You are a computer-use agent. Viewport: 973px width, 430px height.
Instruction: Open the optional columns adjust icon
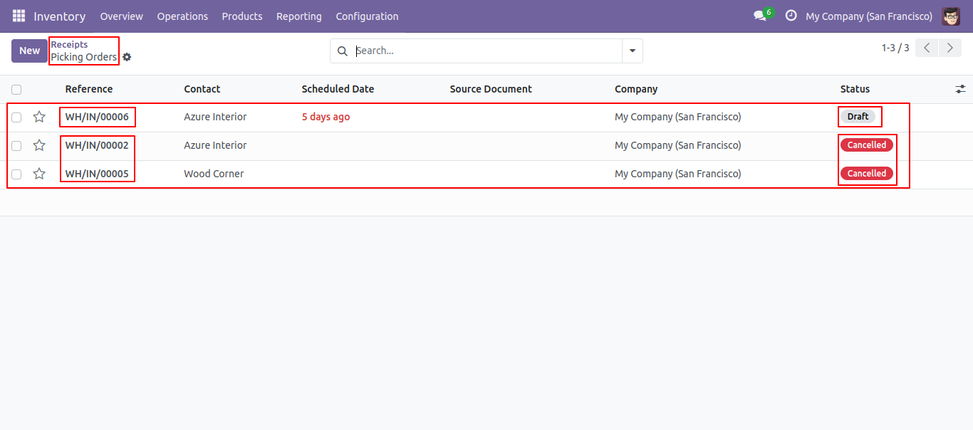click(x=961, y=89)
